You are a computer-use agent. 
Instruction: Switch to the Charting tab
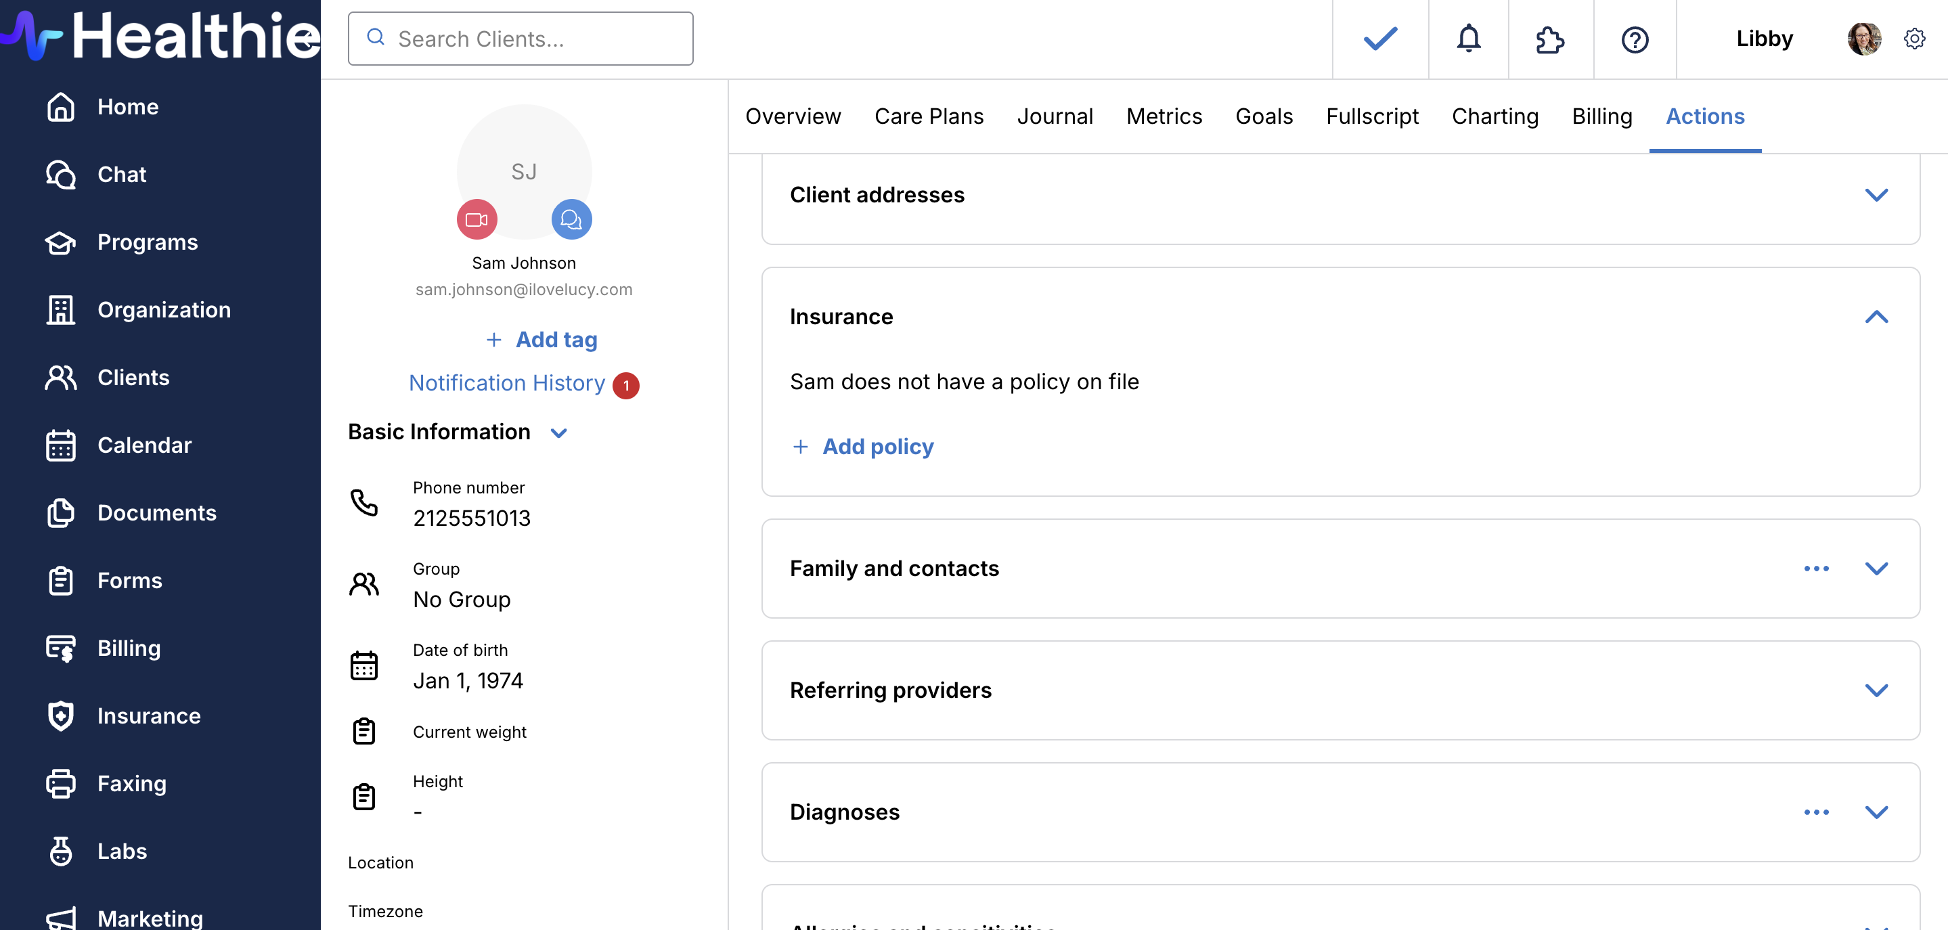click(x=1495, y=116)
